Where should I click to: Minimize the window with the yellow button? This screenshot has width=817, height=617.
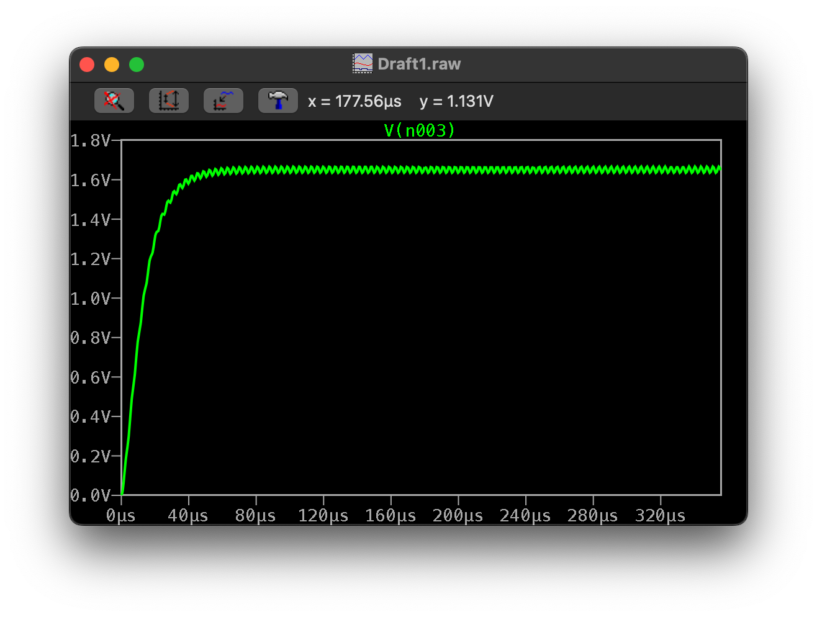click(112, 65)
